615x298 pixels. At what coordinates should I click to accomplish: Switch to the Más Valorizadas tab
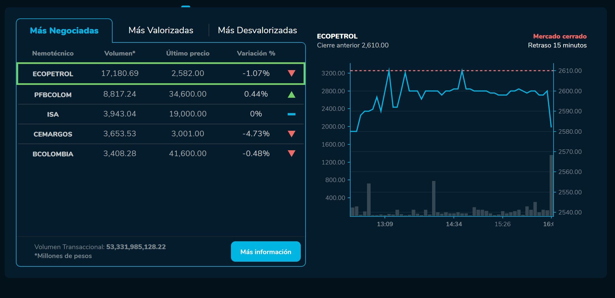(x=161, y=30)
